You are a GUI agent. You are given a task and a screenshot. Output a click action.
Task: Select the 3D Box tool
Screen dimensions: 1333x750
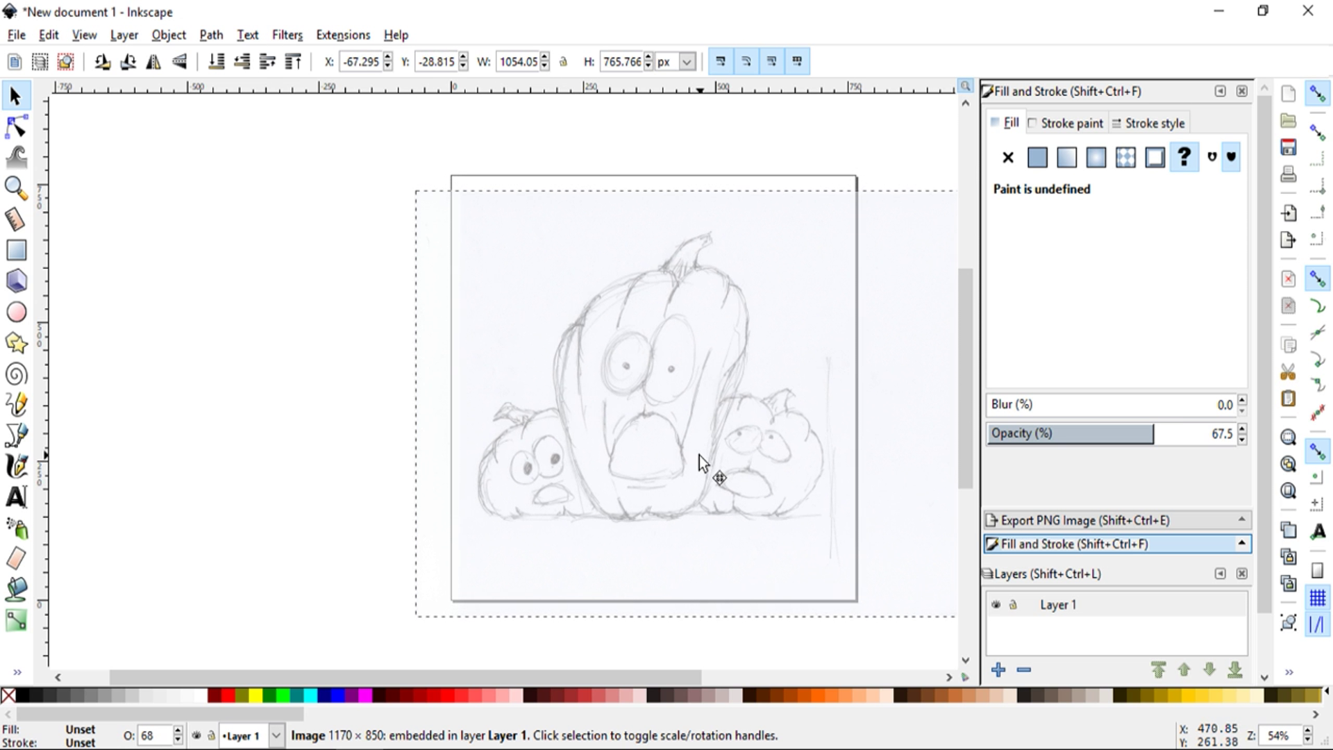pyautogui.click(x=15, y=281)
